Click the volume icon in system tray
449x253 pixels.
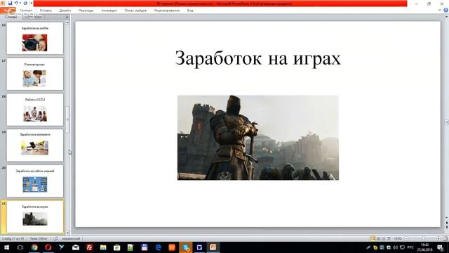(x=396, y=247)
